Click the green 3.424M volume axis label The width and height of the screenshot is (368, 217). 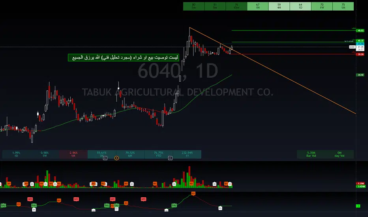361,187
